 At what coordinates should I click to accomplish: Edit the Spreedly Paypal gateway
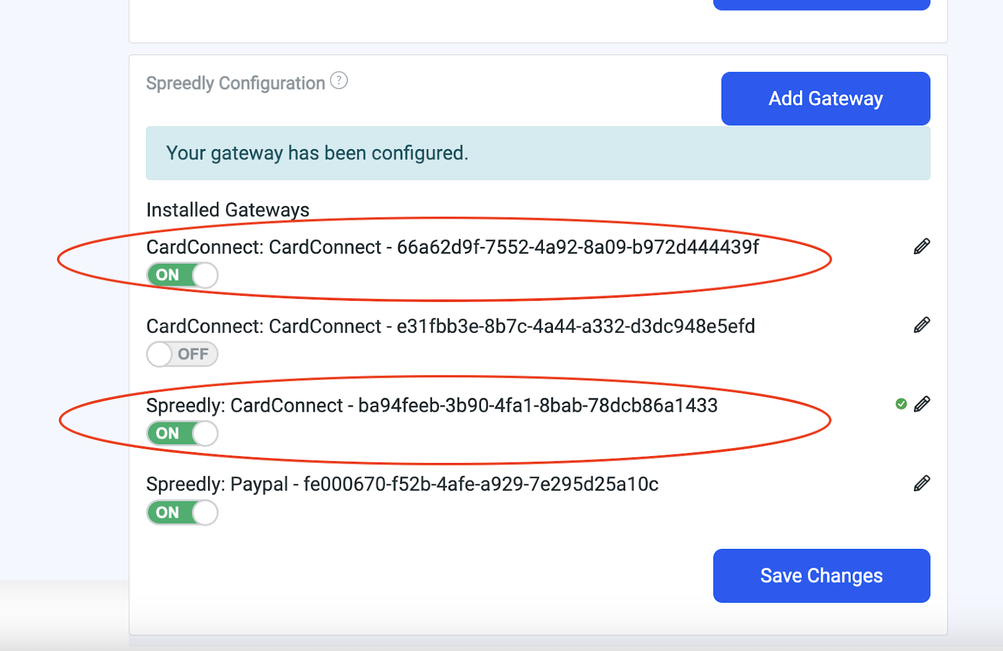922,483
